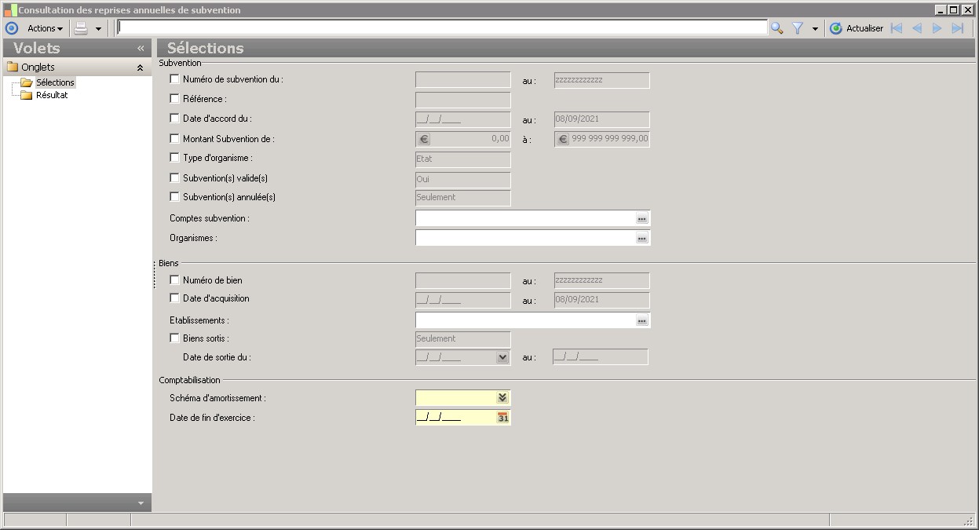
Task: Click Date d'accord au 08/09/2021 field
Action: pos(602,120)
